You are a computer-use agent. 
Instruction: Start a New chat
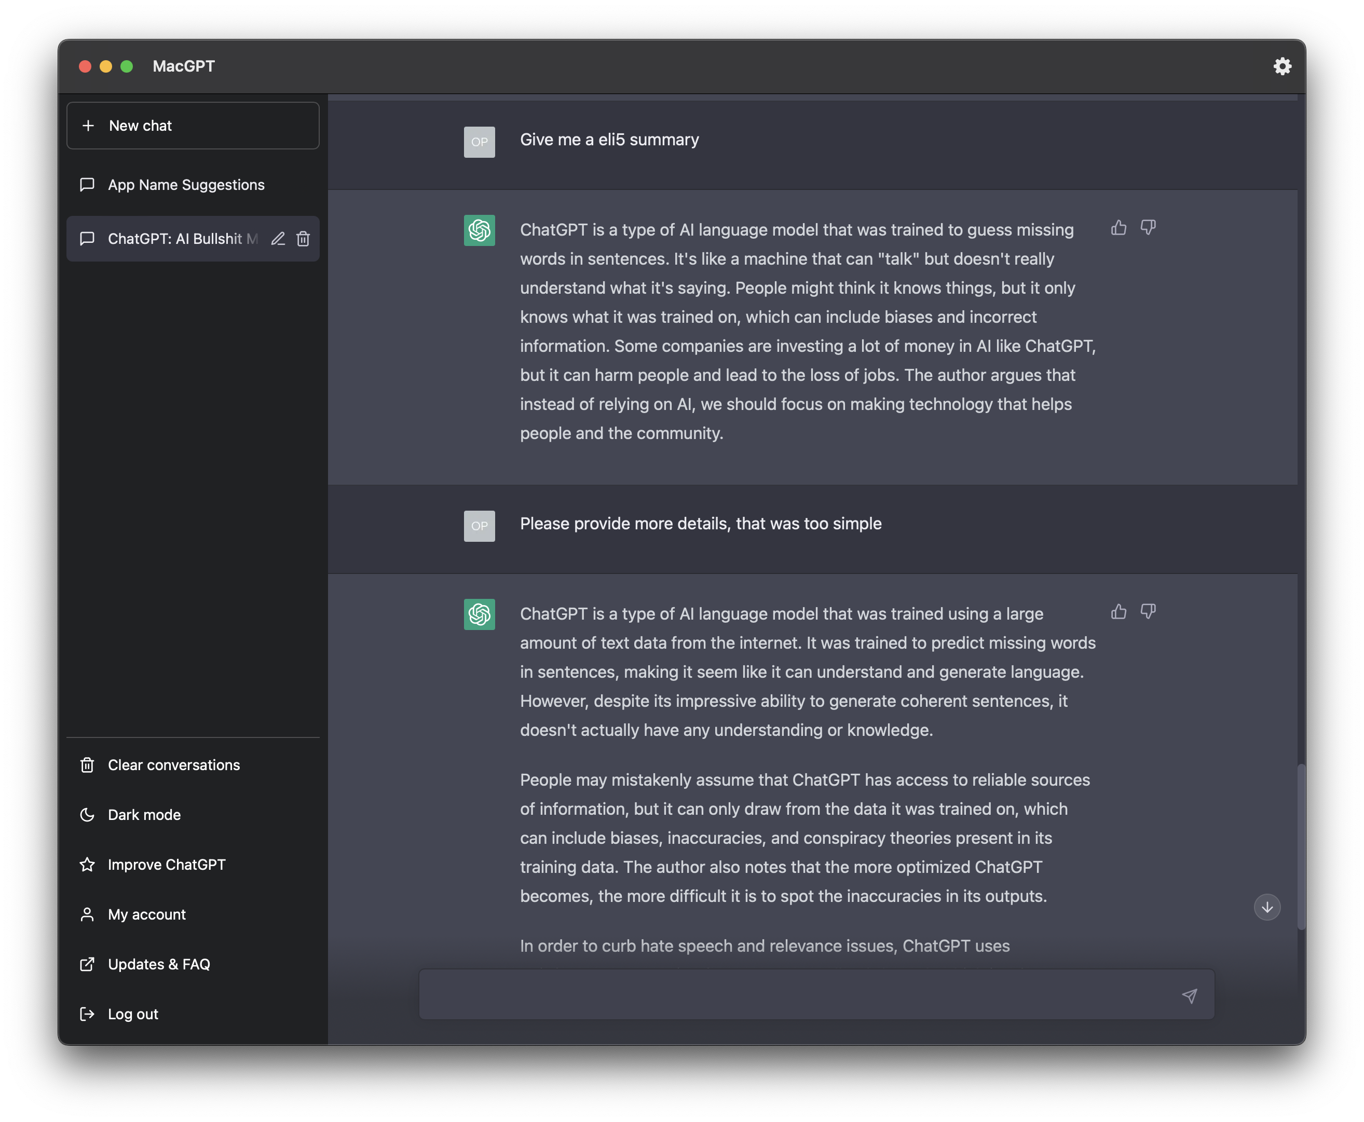pyautogui.click(x=193, y=126)
